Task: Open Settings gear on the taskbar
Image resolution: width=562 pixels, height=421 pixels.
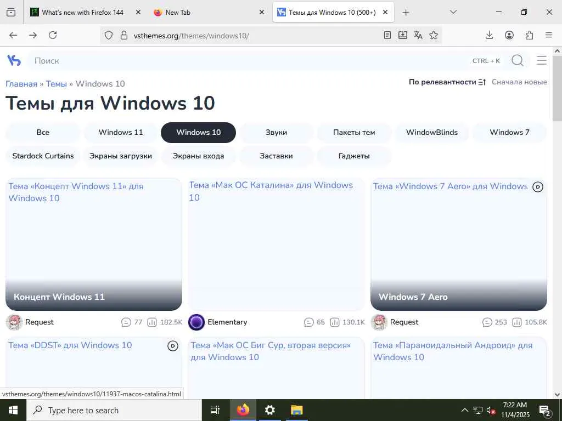Action: click(x=269, y=410)
